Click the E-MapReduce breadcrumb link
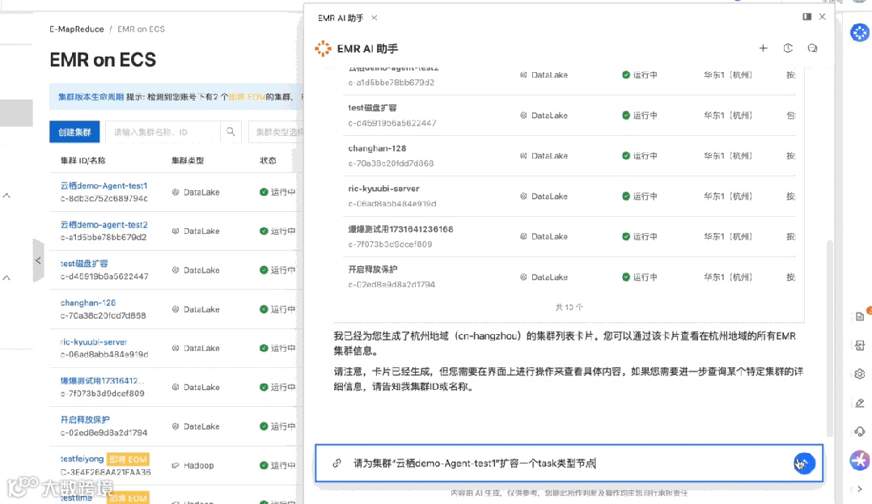The image size is (872, 504). click(77, 29)
